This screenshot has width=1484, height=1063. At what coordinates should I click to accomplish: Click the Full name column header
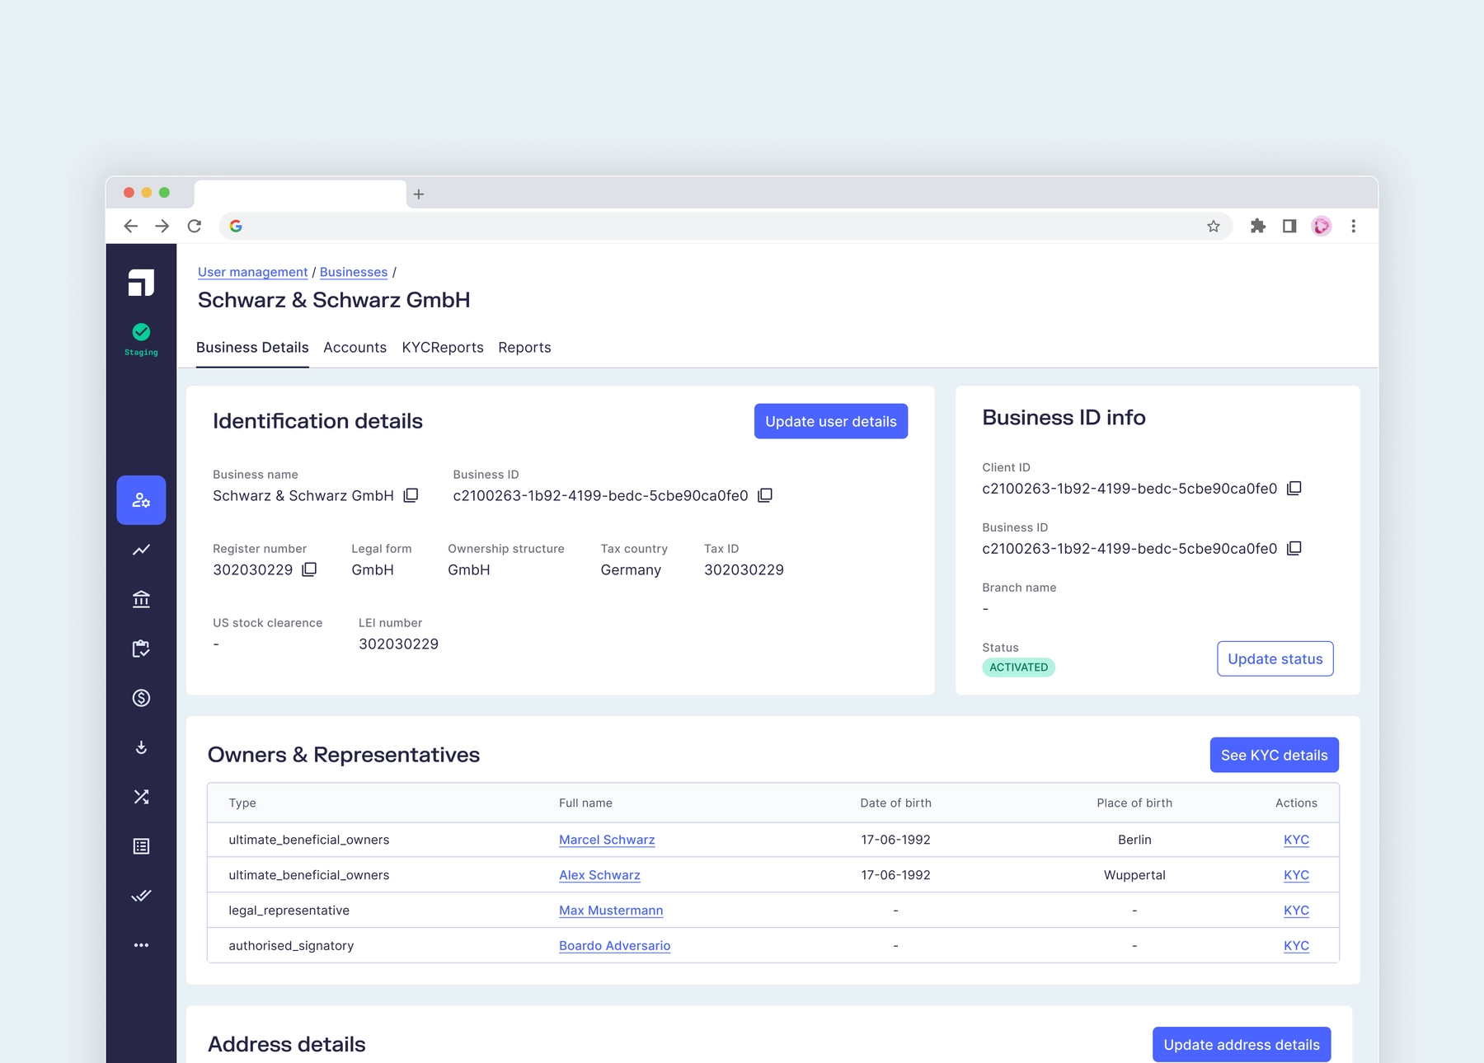[x=585, y=803]
